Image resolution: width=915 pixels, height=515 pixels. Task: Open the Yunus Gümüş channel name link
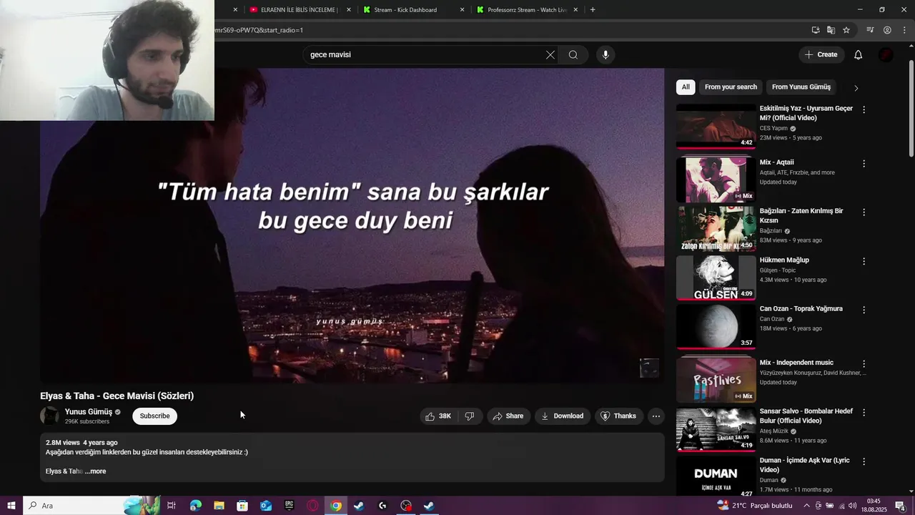[89, 412]
